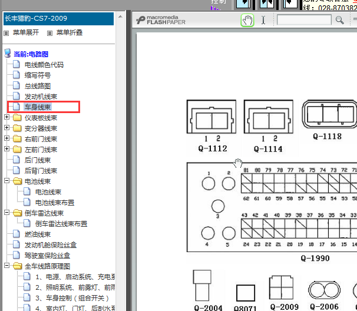Collapse the 全车线路原理图 folder
This screenshot has width=357, height=311.
tap(7, 266)
